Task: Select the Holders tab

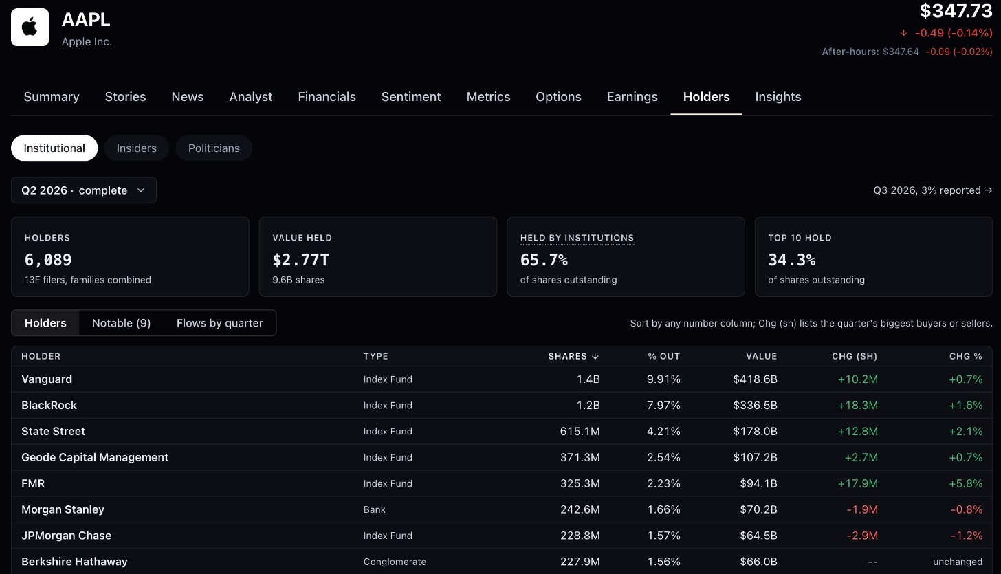Action: (706, 97)
